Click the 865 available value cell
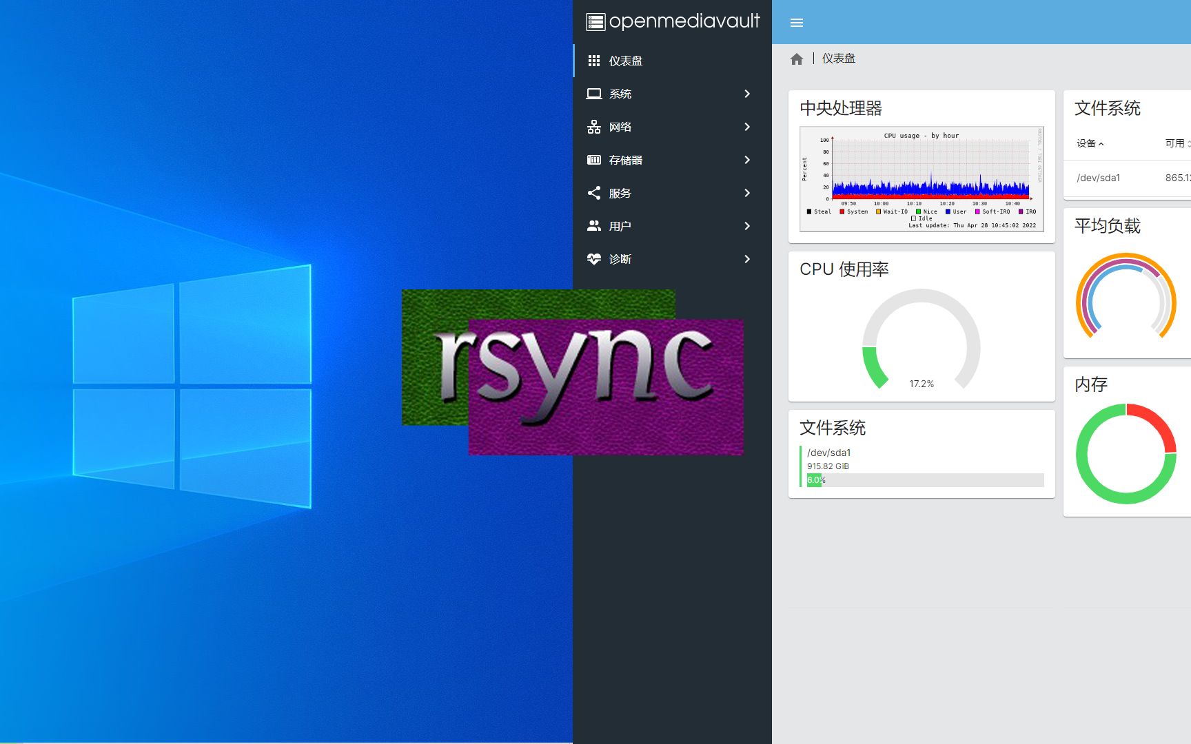 [1178, 178]
